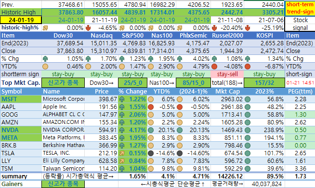Select the S&P500 index header cell
The width and height of the screenshot is (315, 188).
[133, 36]
